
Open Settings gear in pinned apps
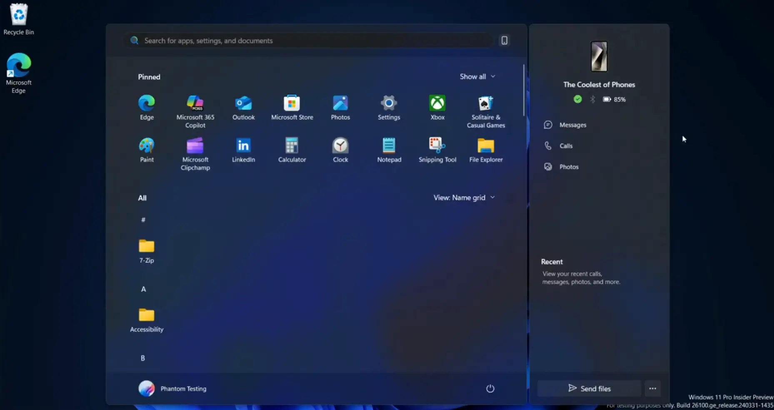(x=389, y=107)
